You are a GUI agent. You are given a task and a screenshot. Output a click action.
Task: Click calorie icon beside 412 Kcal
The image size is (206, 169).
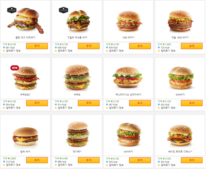pos(4,162)
